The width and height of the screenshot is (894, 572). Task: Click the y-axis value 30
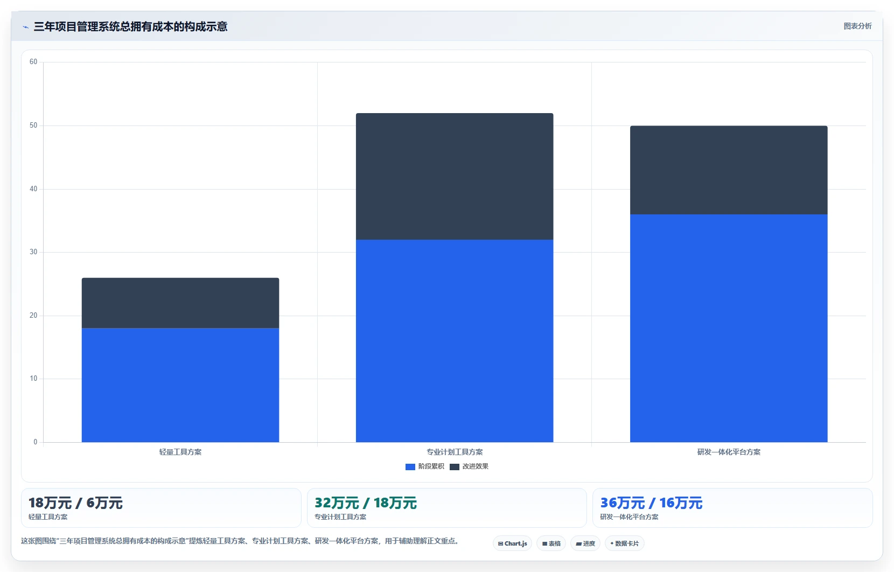(x=33, y=252)
